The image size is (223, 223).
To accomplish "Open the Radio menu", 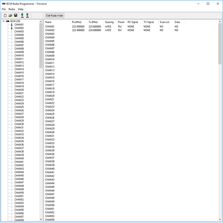I will point(12,9).
